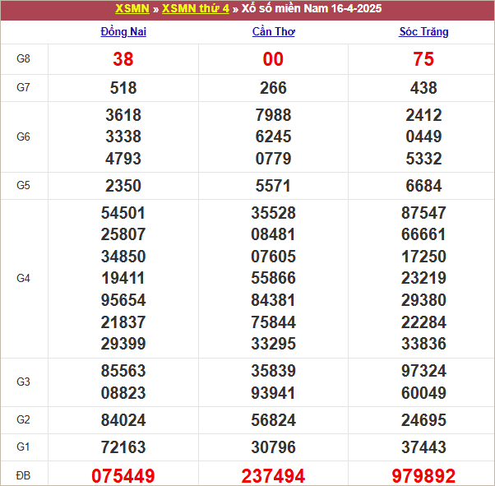This screenshot has width=495, height=486.
Task: Click G5 number 6684
Action: 423,186
